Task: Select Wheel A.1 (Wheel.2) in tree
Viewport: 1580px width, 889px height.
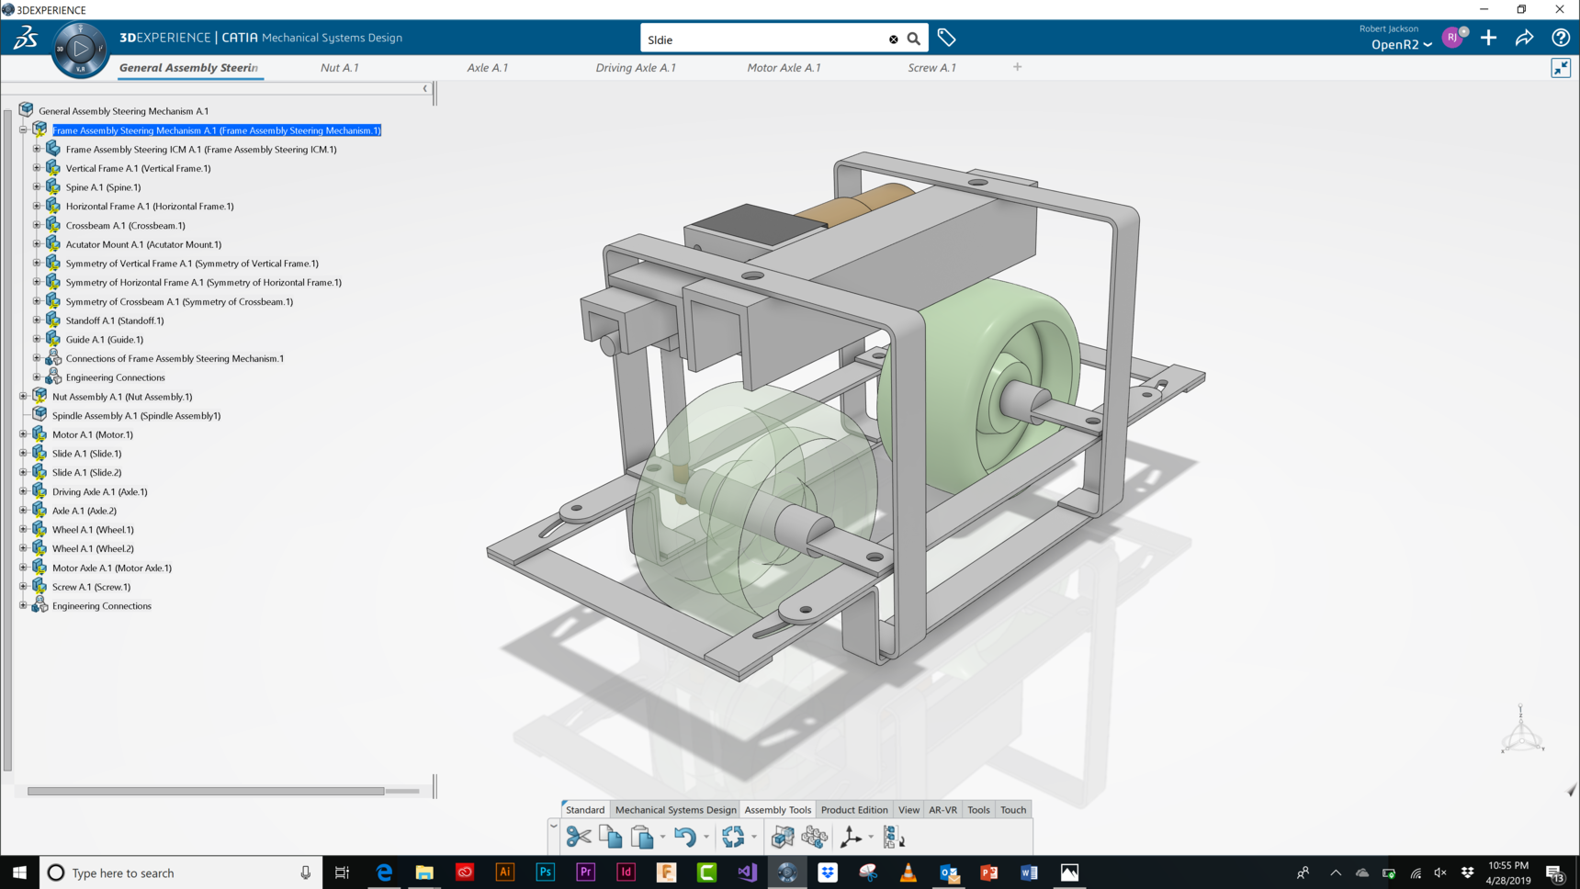Action: pyautogui.click(x=93, y=548)
